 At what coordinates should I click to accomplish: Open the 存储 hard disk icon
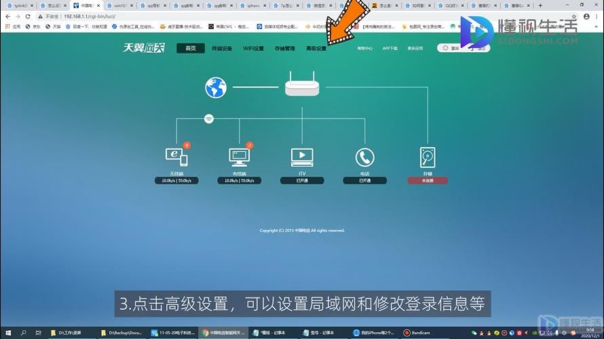click(x=428, y=157)
